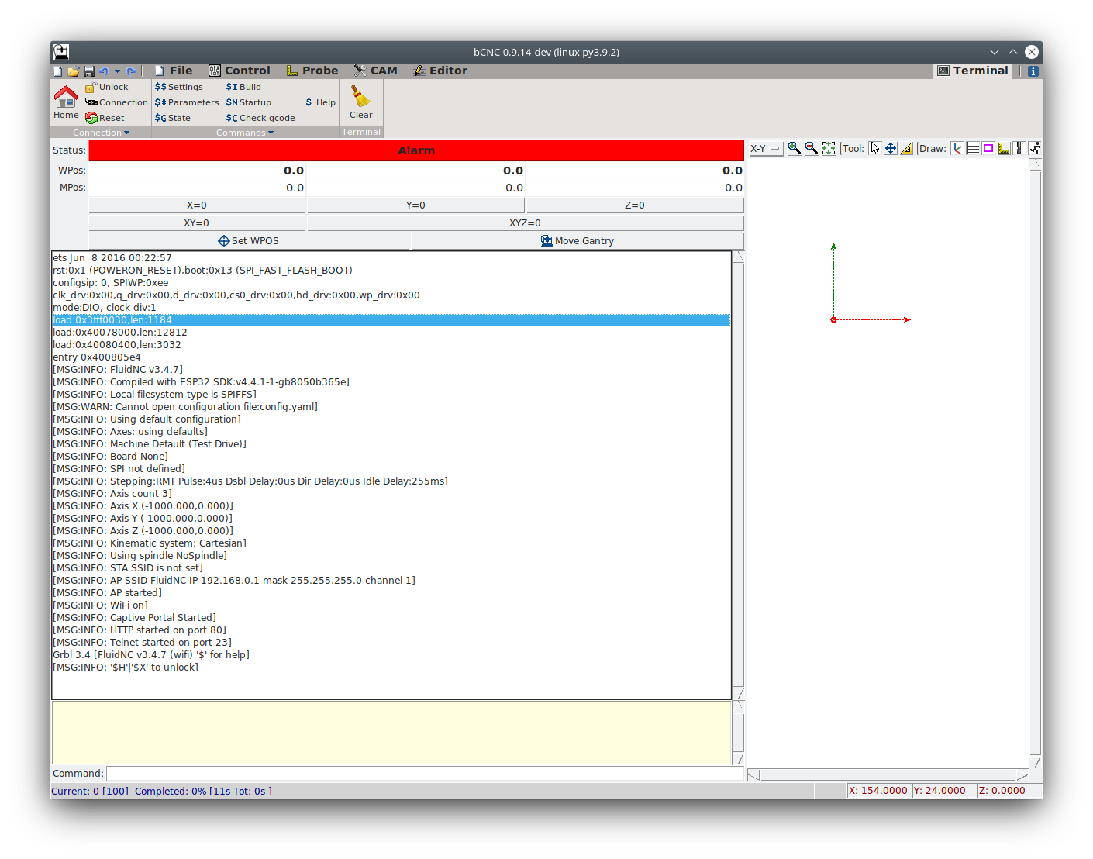Screen dimensions: 1093x859
Task: Click the canvas horizontal scrollbar
Action: point(888,774)
